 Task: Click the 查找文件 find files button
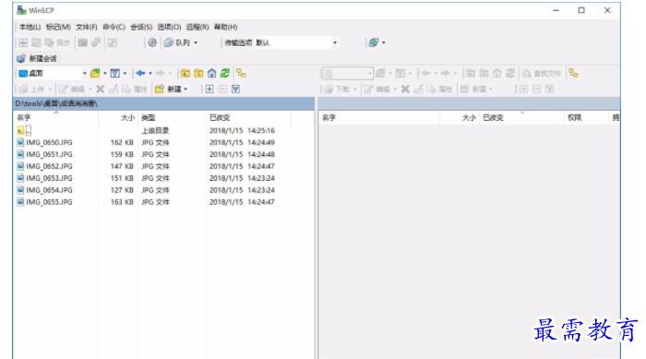click(542, 73)
